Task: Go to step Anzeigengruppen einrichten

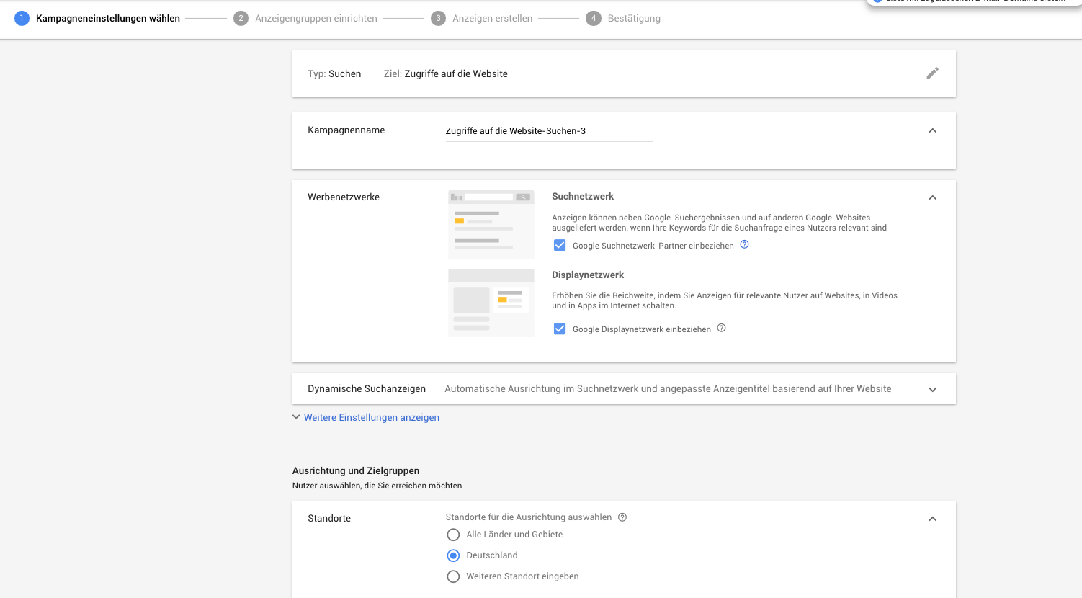Action: (305, 18)
